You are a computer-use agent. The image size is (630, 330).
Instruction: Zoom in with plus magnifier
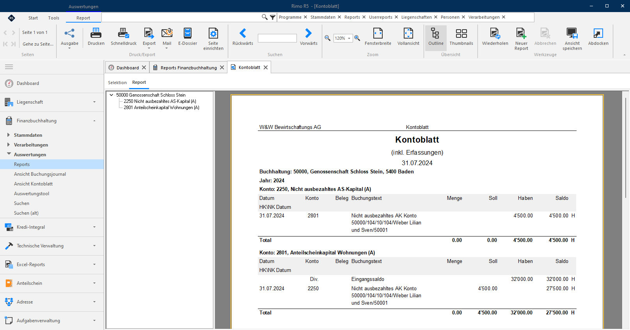coord(357,38)
